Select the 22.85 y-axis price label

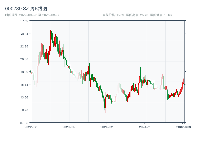[25, 46]
